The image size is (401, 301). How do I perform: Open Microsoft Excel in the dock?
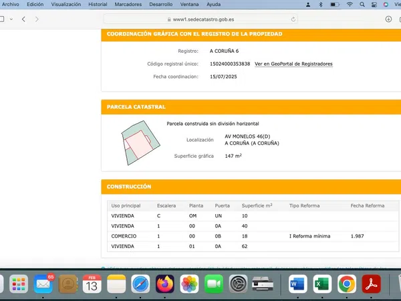pos(321,284)
